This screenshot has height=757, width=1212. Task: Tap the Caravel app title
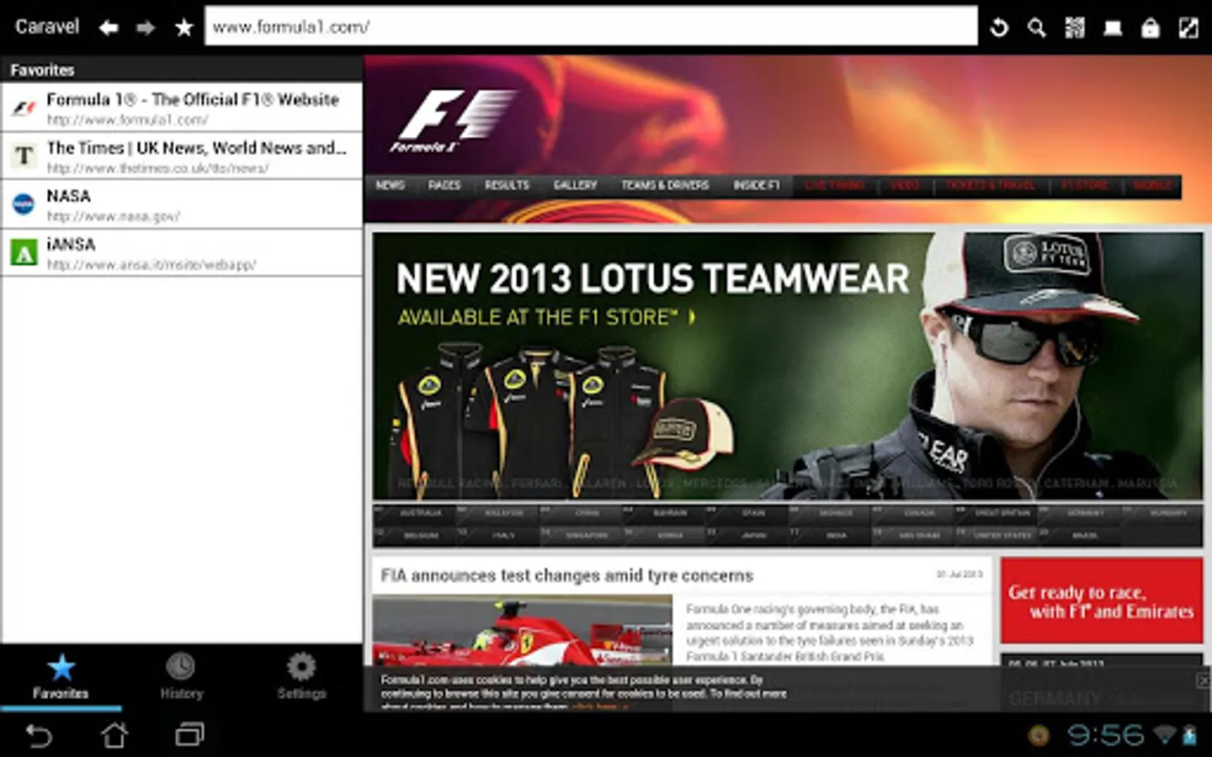(47, 27)
